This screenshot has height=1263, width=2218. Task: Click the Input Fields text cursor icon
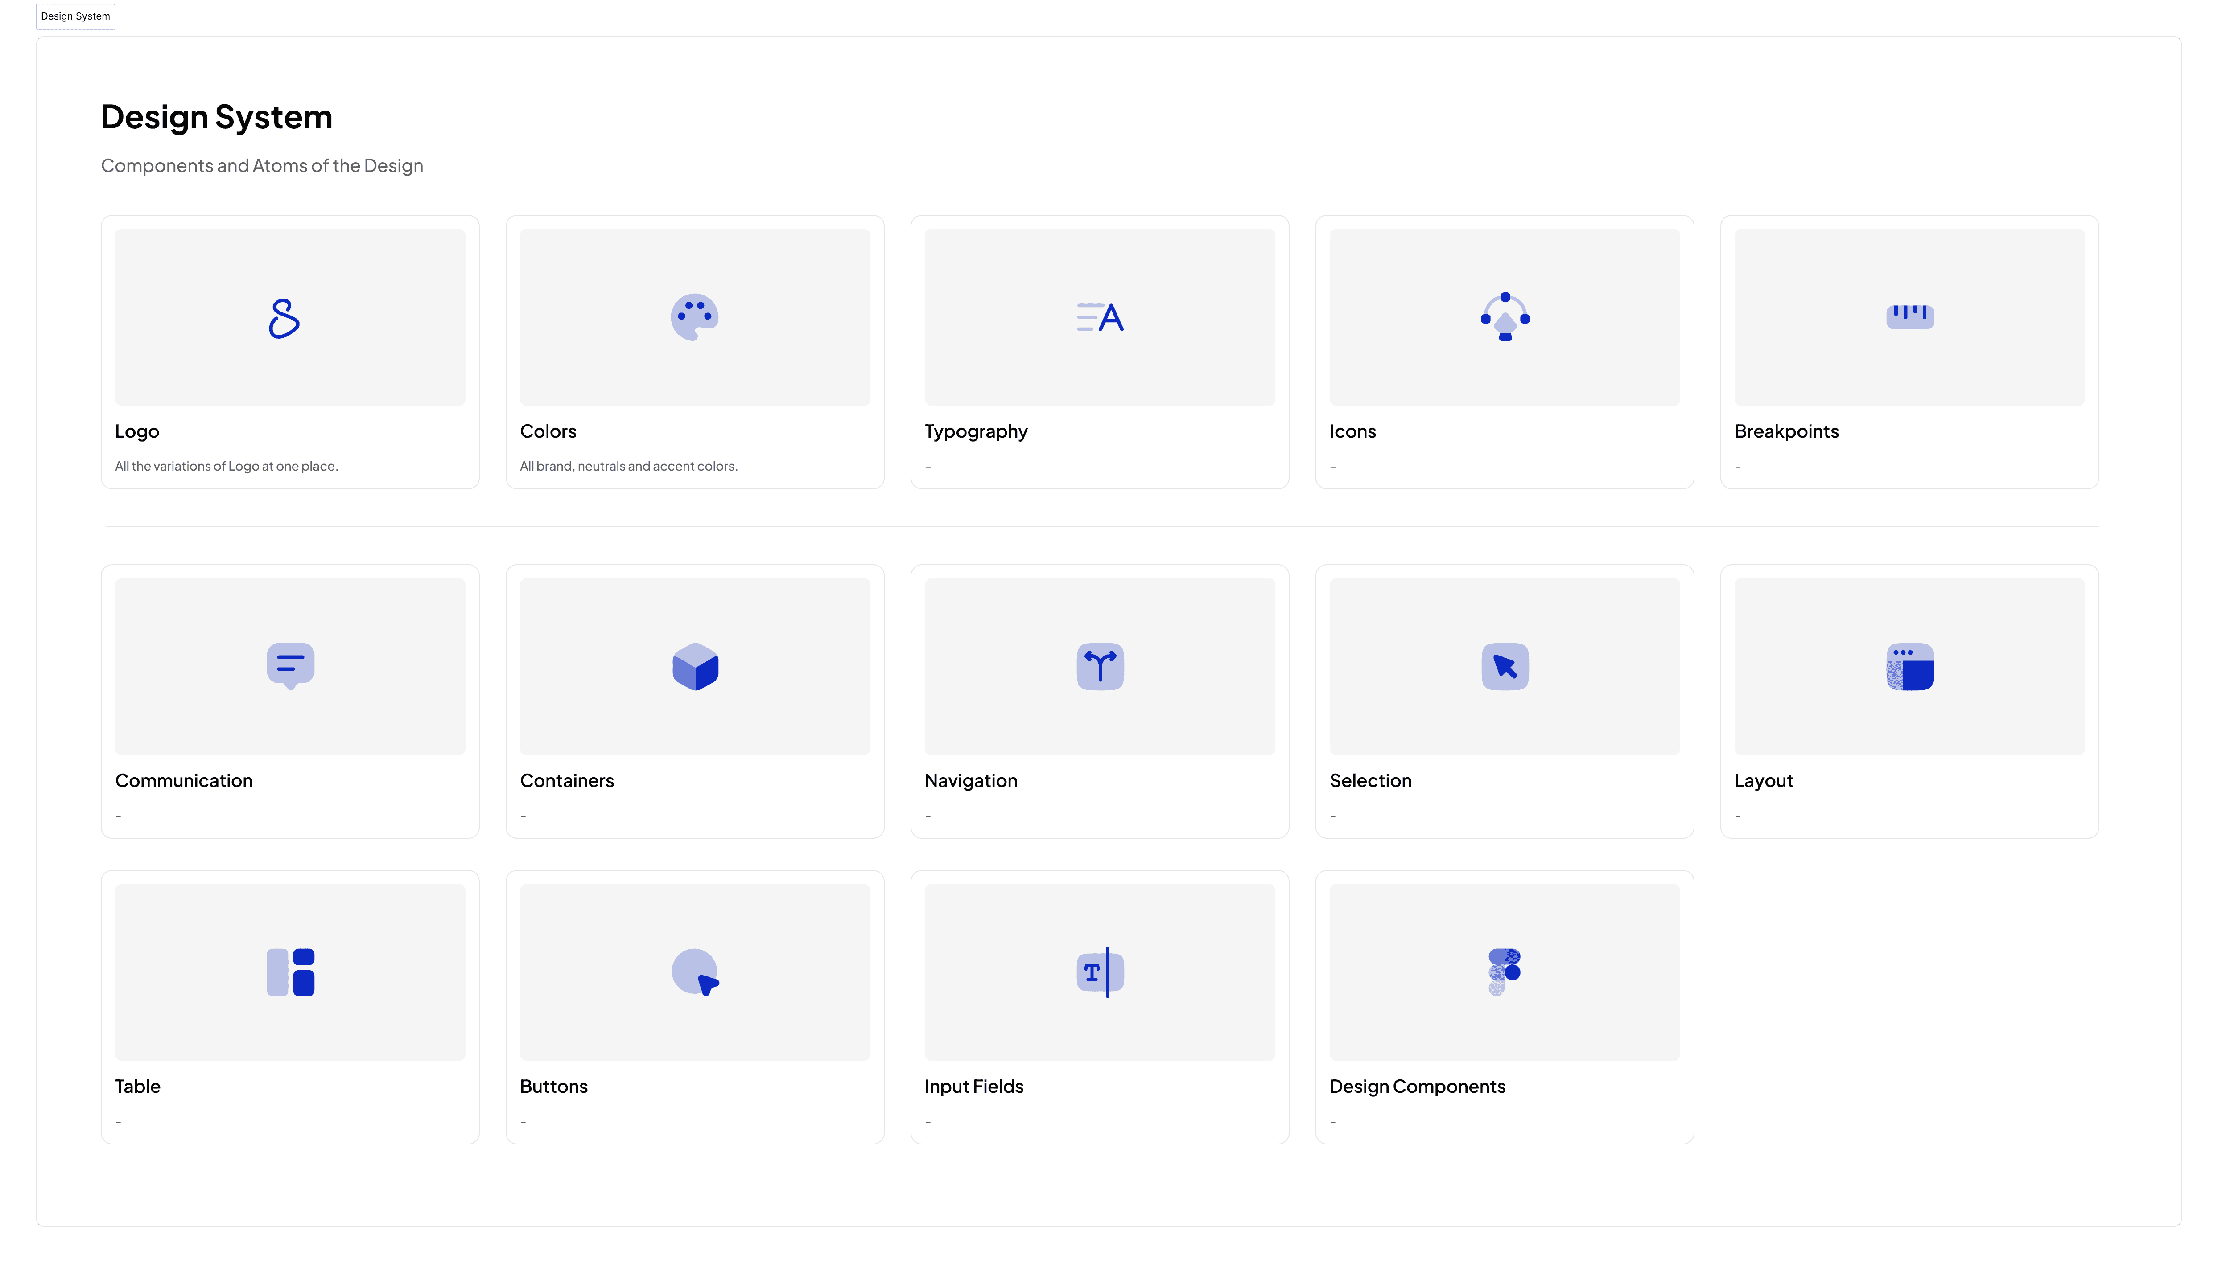1101,972
